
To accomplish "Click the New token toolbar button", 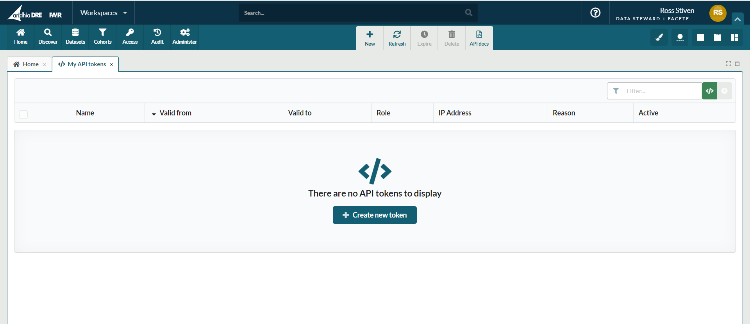I will coord(370,38).
